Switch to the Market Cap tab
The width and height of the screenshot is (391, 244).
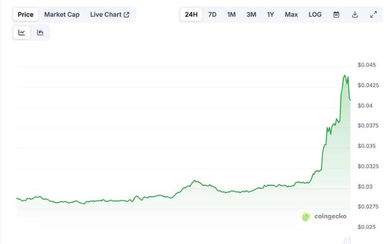(62, 15)
